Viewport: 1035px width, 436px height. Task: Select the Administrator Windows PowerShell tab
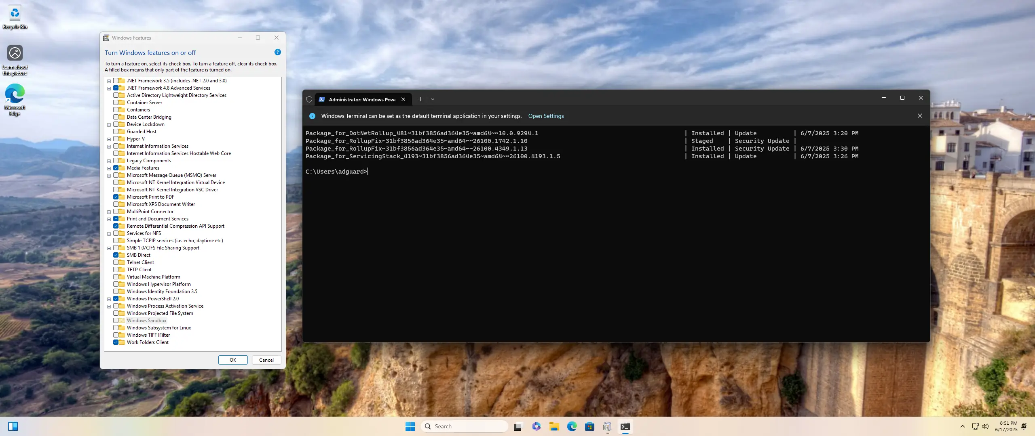point(361,99)
